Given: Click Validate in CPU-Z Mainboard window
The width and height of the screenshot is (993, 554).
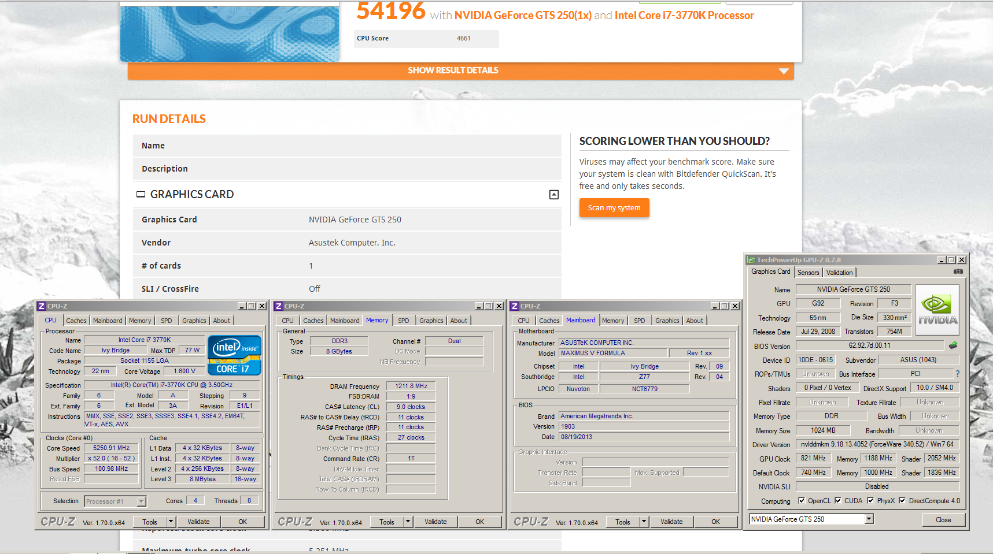Looking at the screenshot, I should (672, 522).
